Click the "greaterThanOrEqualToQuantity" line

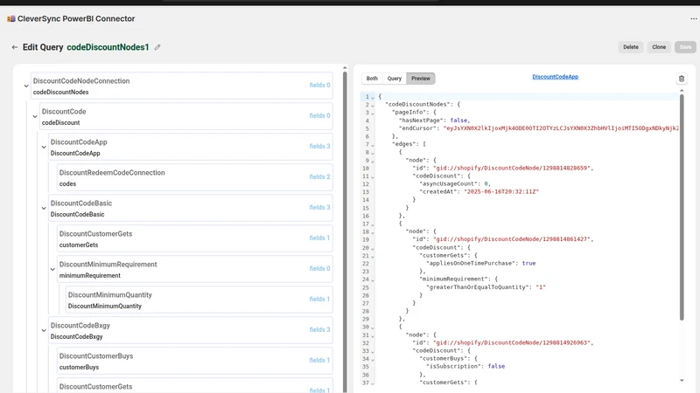click(486, 287)
